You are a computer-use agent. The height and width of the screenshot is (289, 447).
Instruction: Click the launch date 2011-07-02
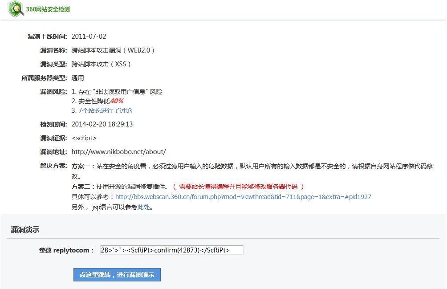click(x=89, y=37)
